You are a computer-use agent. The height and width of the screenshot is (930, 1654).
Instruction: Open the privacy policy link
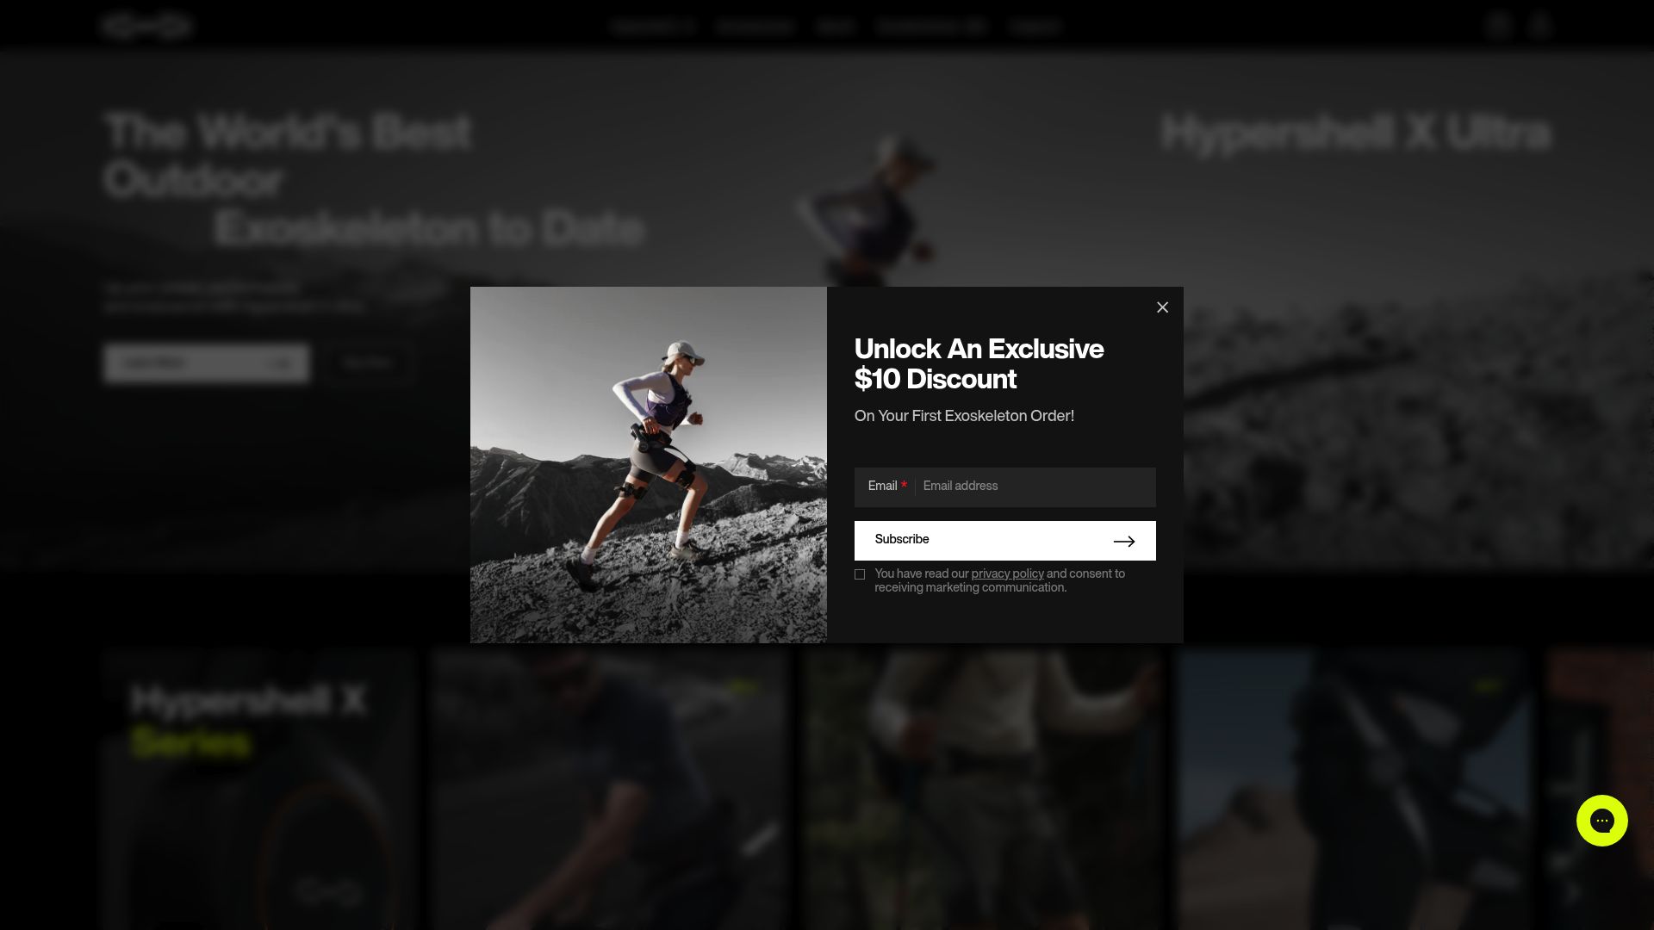(x=1007, y=574)
